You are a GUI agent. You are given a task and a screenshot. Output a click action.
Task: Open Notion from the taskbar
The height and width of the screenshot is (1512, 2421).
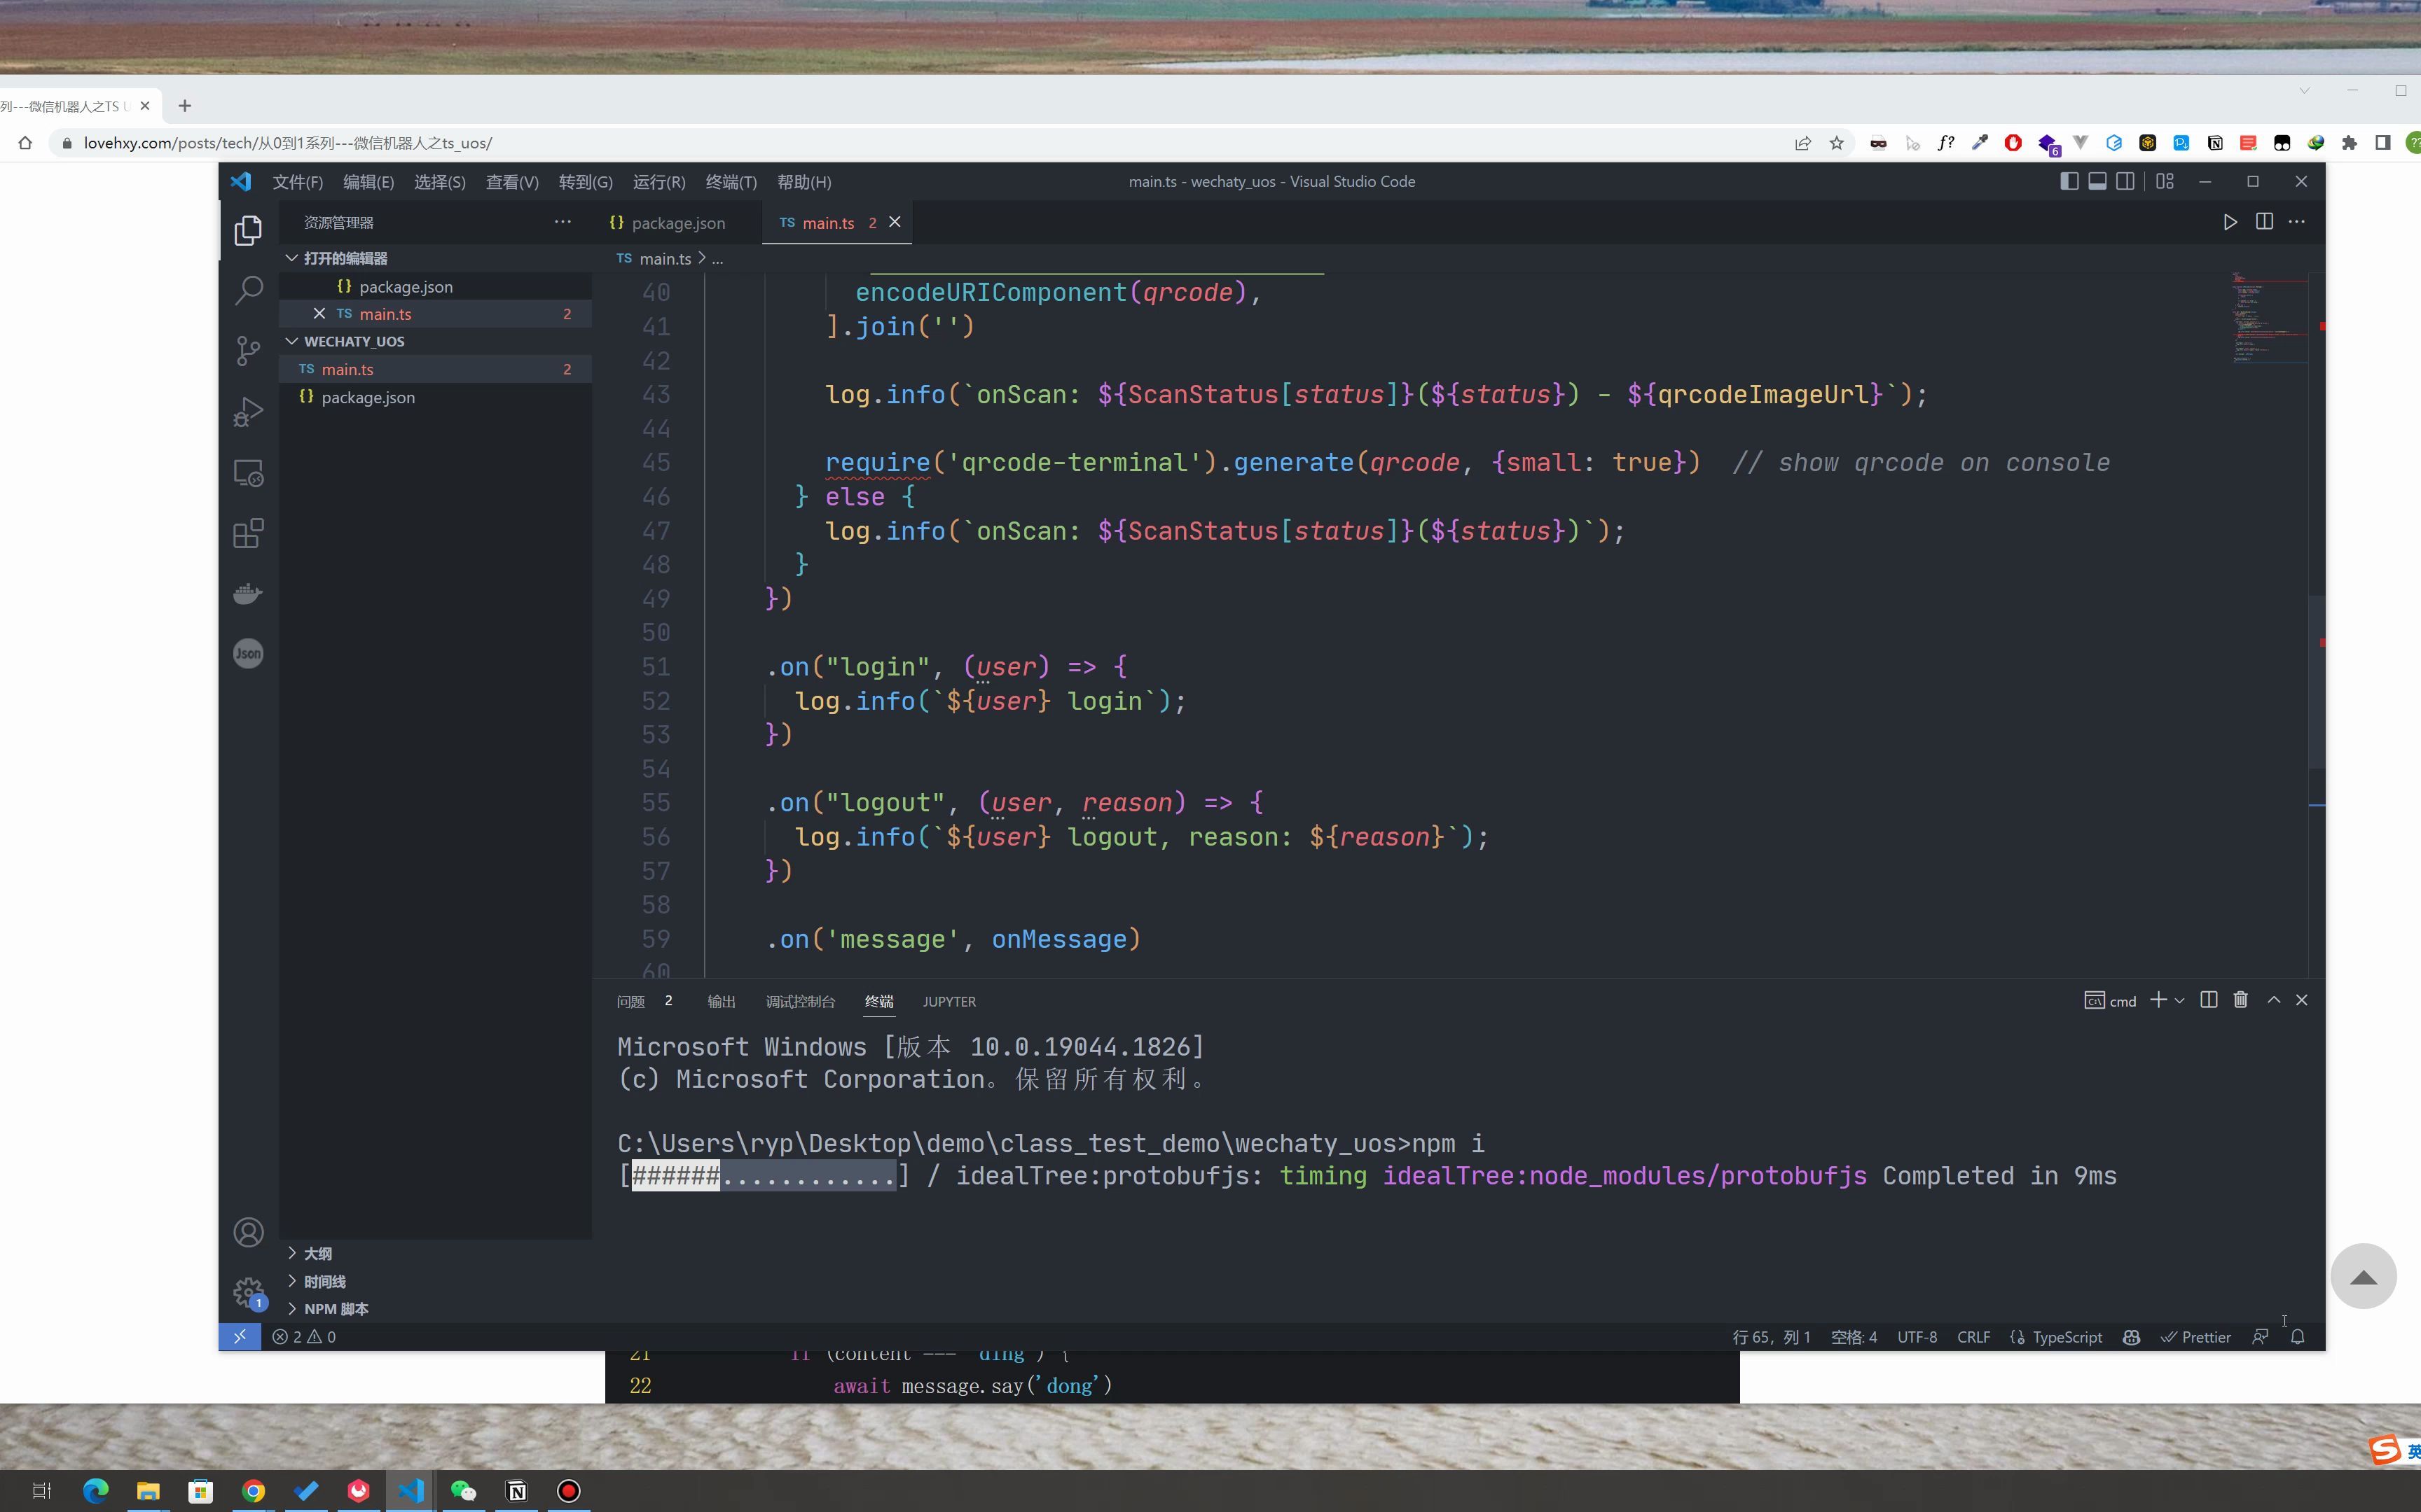[x=516, y=1491]
